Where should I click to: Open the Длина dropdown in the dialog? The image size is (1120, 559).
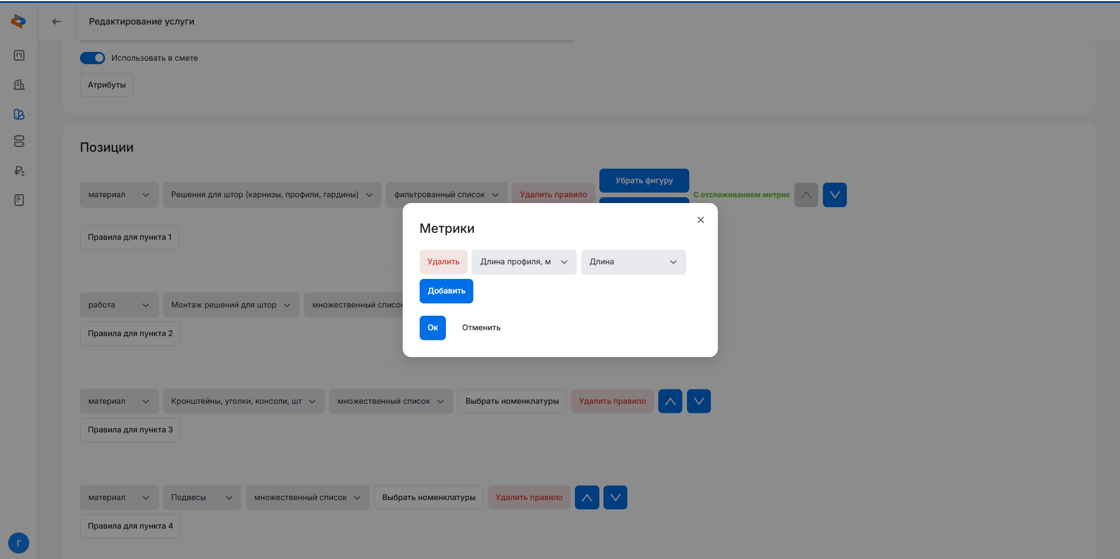(633, 262)
